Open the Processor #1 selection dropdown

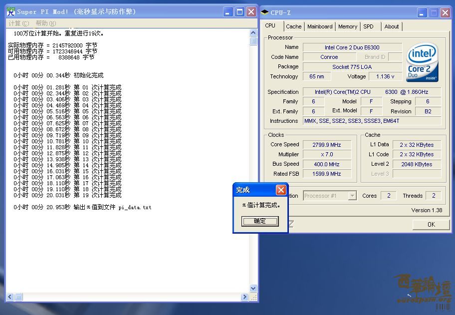352,196
